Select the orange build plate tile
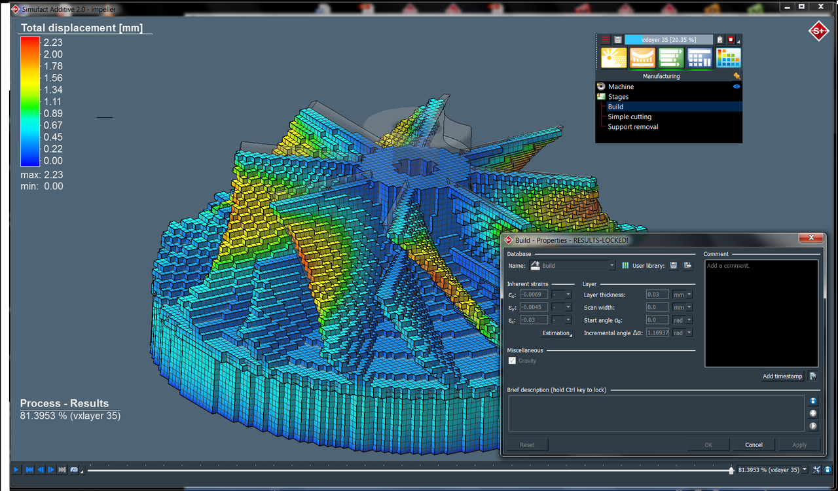 (642, 58)
